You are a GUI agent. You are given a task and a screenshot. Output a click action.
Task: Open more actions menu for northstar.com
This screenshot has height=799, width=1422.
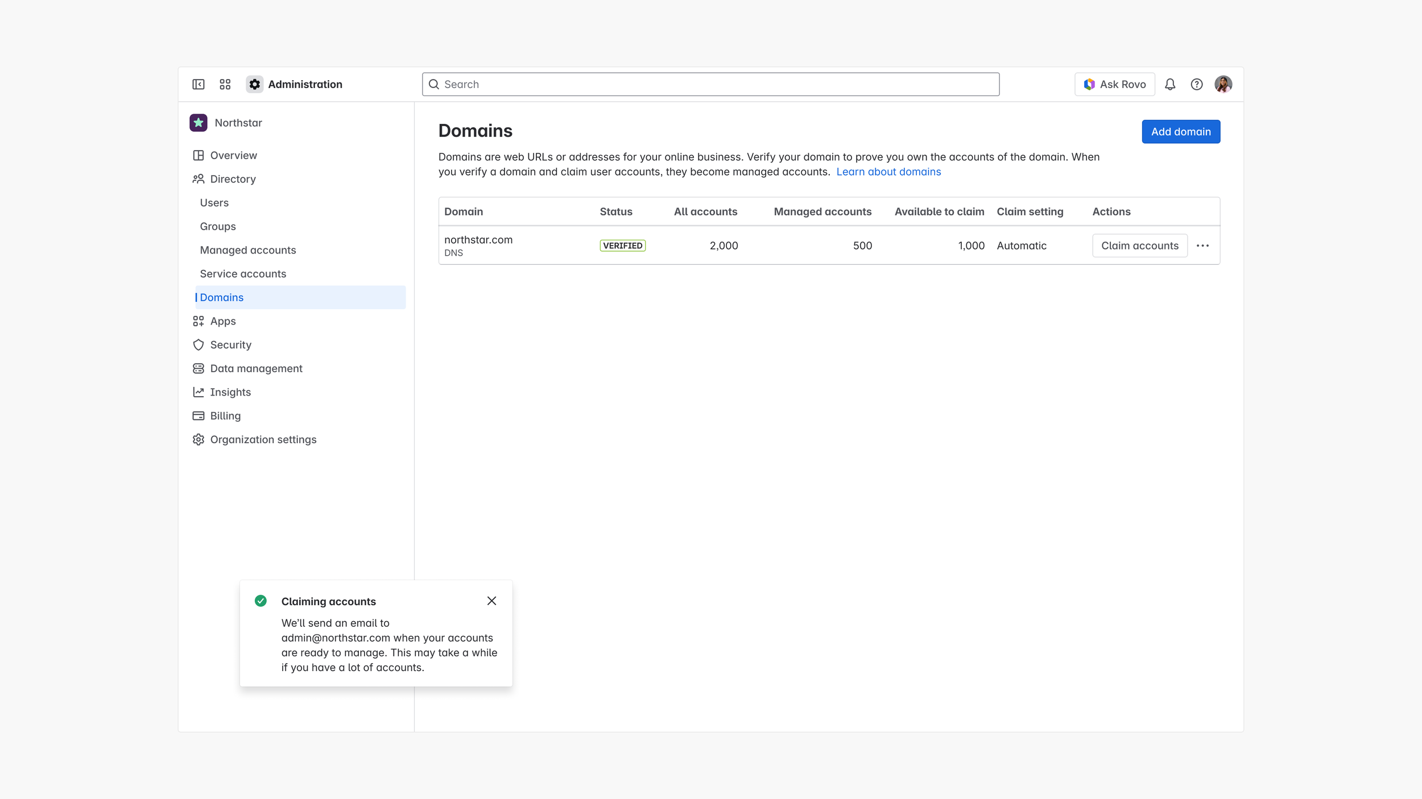pyautogui.click(x=1202, y=245)
